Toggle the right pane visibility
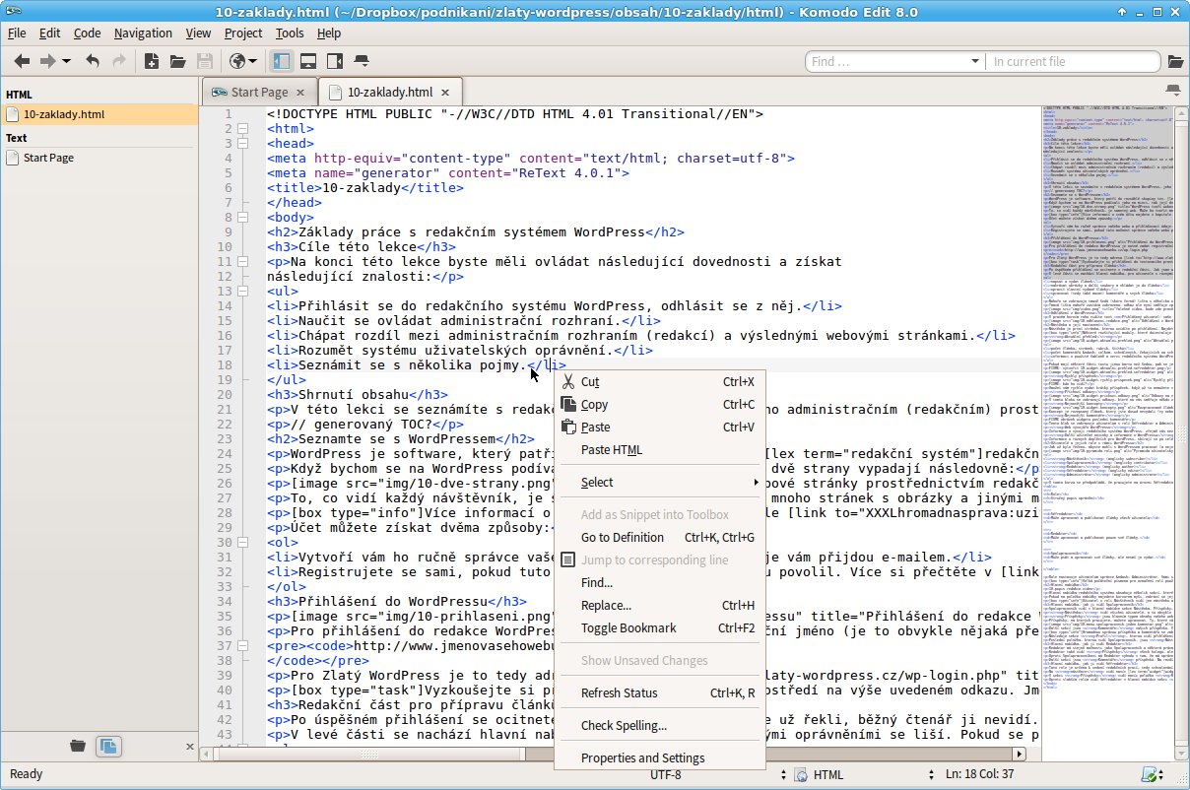Image resolution: width=1190 pixels, height=790 pixels. click(335, 61)
